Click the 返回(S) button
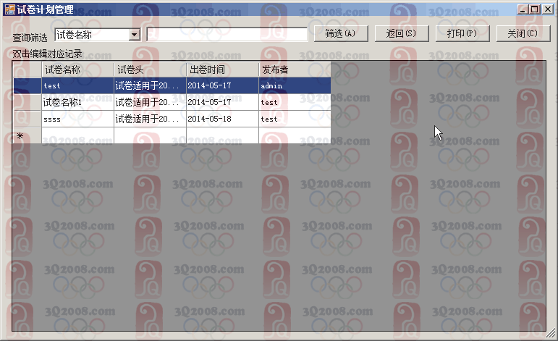 (x=402, y=33)
